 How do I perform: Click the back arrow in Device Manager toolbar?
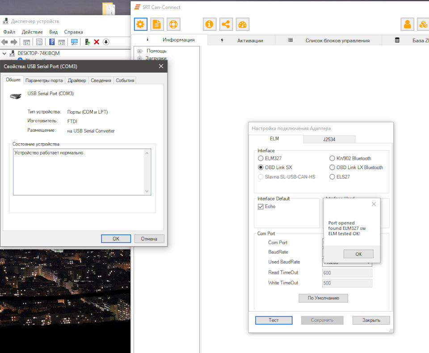click(4, 42)
